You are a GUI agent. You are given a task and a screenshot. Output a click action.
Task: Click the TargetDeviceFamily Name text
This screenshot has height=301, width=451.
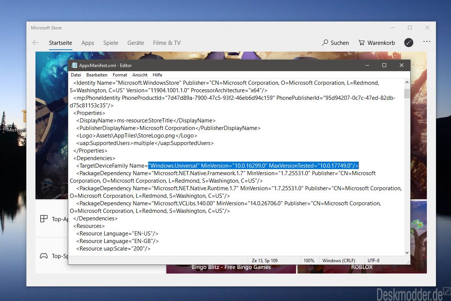pyautogui.click(x=112, y=166)
